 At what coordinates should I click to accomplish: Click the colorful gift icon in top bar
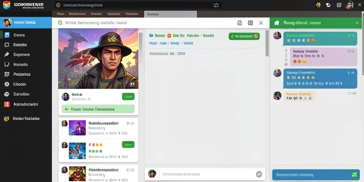point(318,5)
